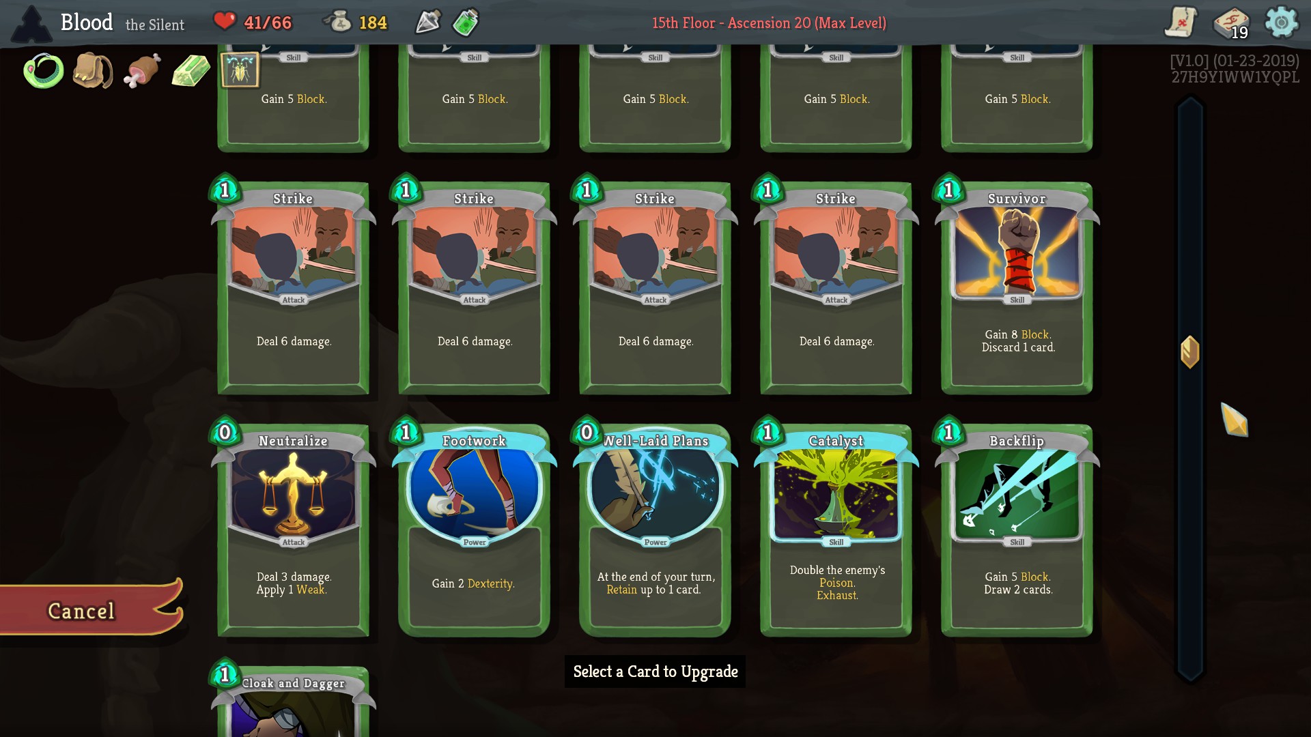1311x737 pixels.
Task: Click the Ring of the Snake relic
Action: [x=44, y=71]
